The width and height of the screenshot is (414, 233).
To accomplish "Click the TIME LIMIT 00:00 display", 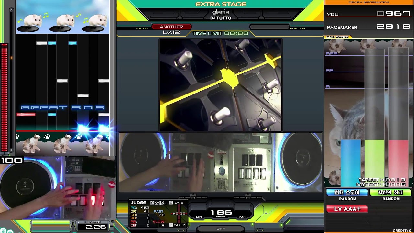I will [x=221, y=33].
